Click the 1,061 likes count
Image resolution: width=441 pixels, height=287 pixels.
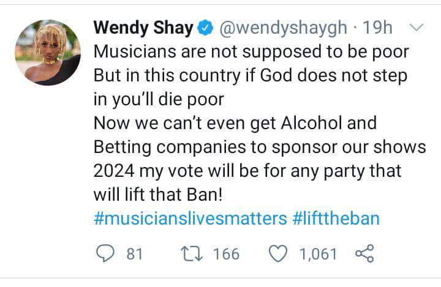click(x=318, y=253)
